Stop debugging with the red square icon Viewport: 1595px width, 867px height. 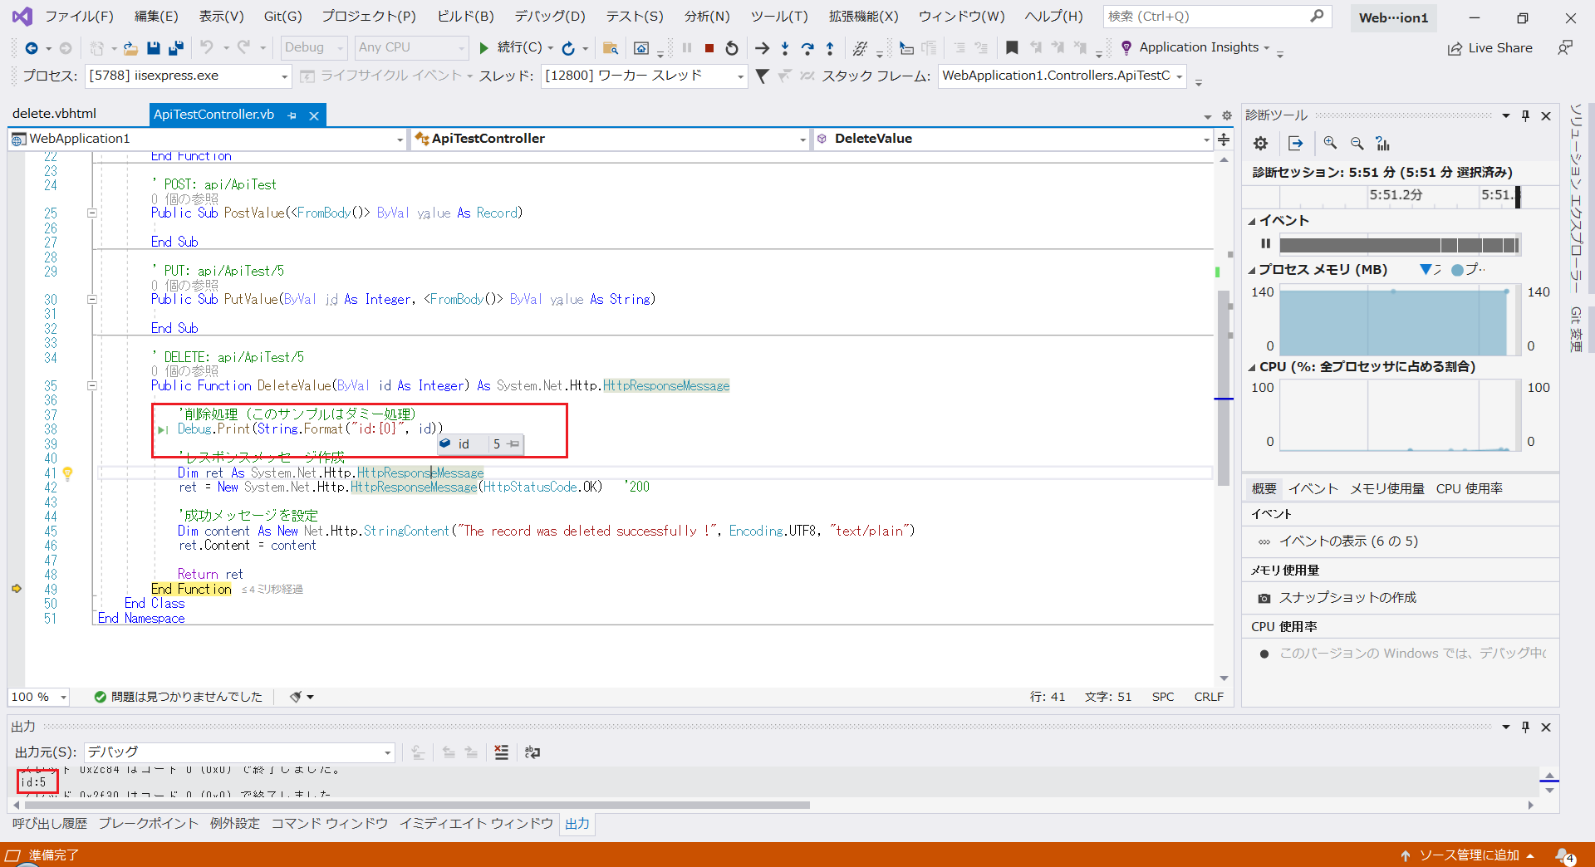tap(709, 47)
